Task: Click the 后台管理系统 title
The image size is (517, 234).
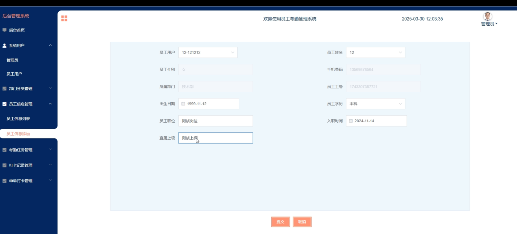Action: pos(16,16)
